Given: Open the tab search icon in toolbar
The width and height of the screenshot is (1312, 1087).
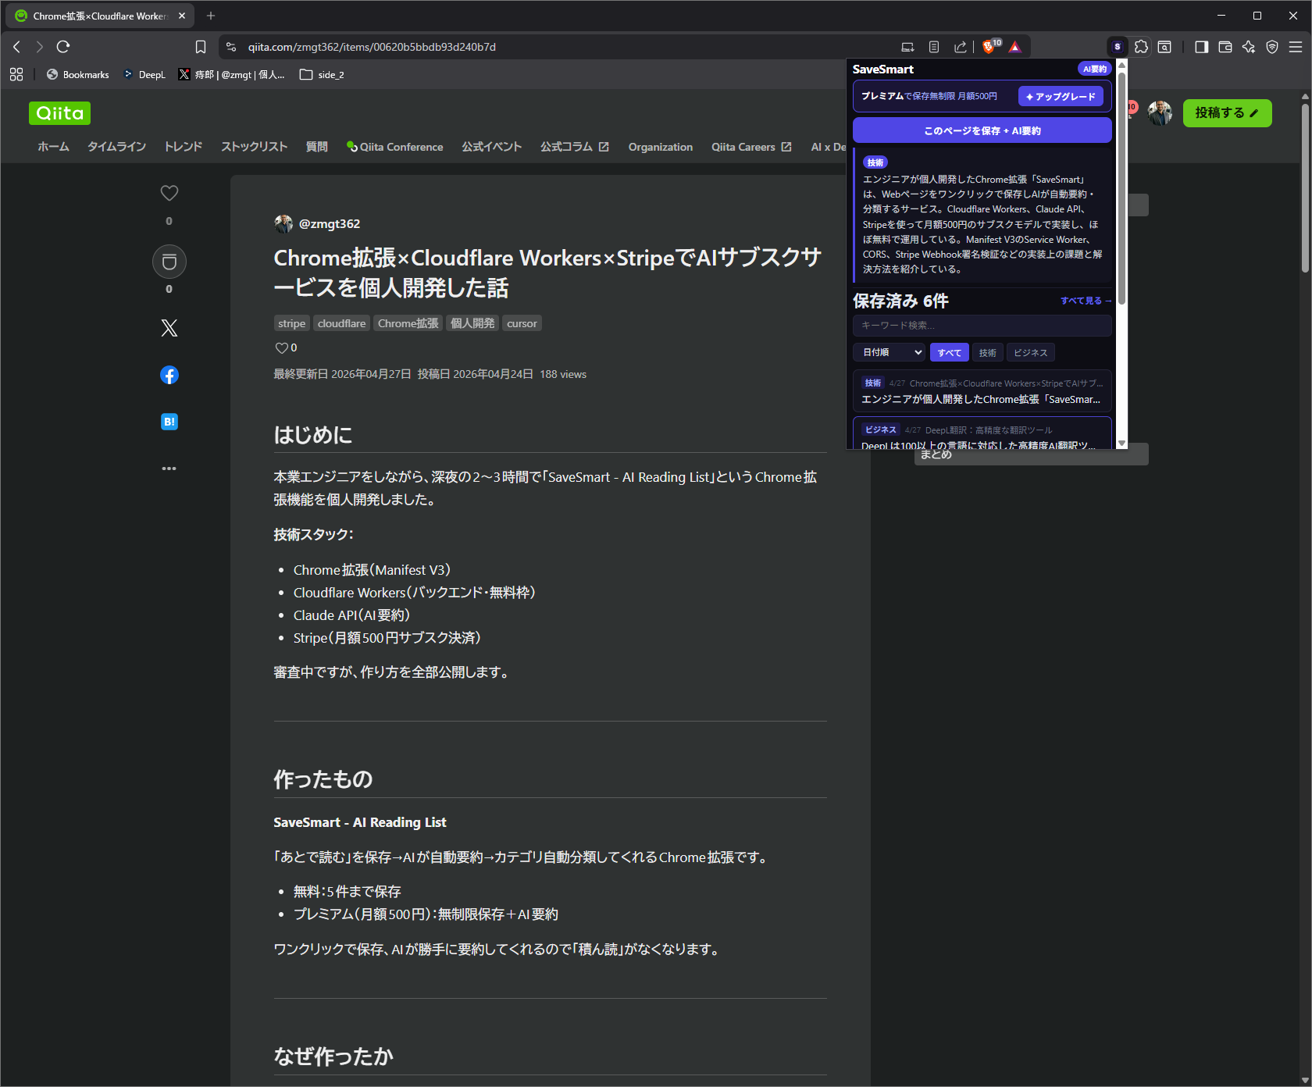Looking at the screenshot, I should coord(1164,47).
